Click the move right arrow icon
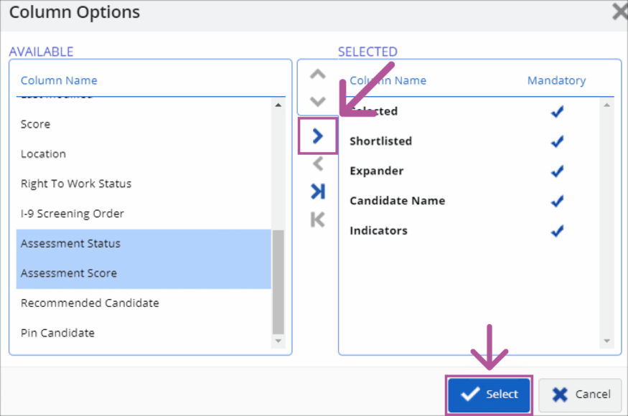628x416 pixels. [x=318, y=136]
